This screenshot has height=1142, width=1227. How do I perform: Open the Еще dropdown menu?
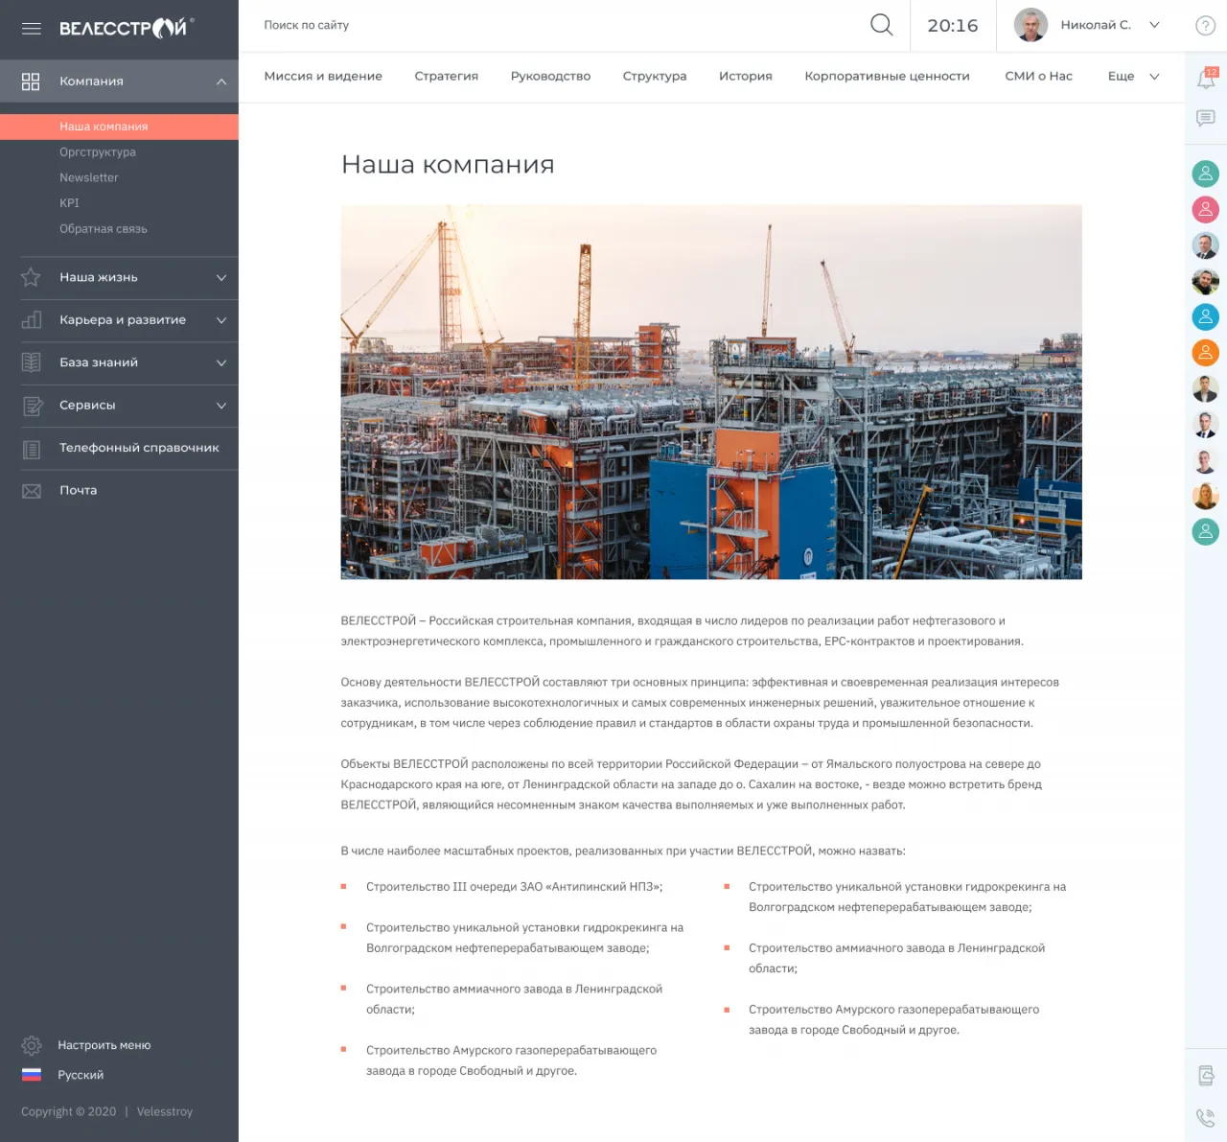tap(1133, 77)
